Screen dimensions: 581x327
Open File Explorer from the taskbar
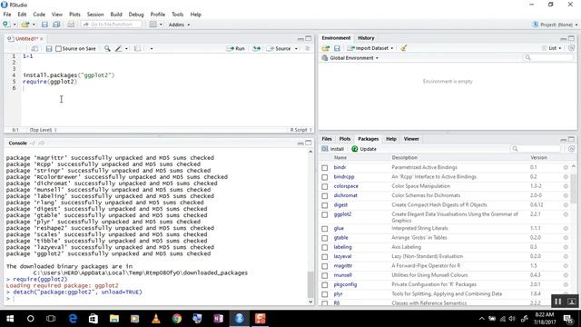coord(114,319)
